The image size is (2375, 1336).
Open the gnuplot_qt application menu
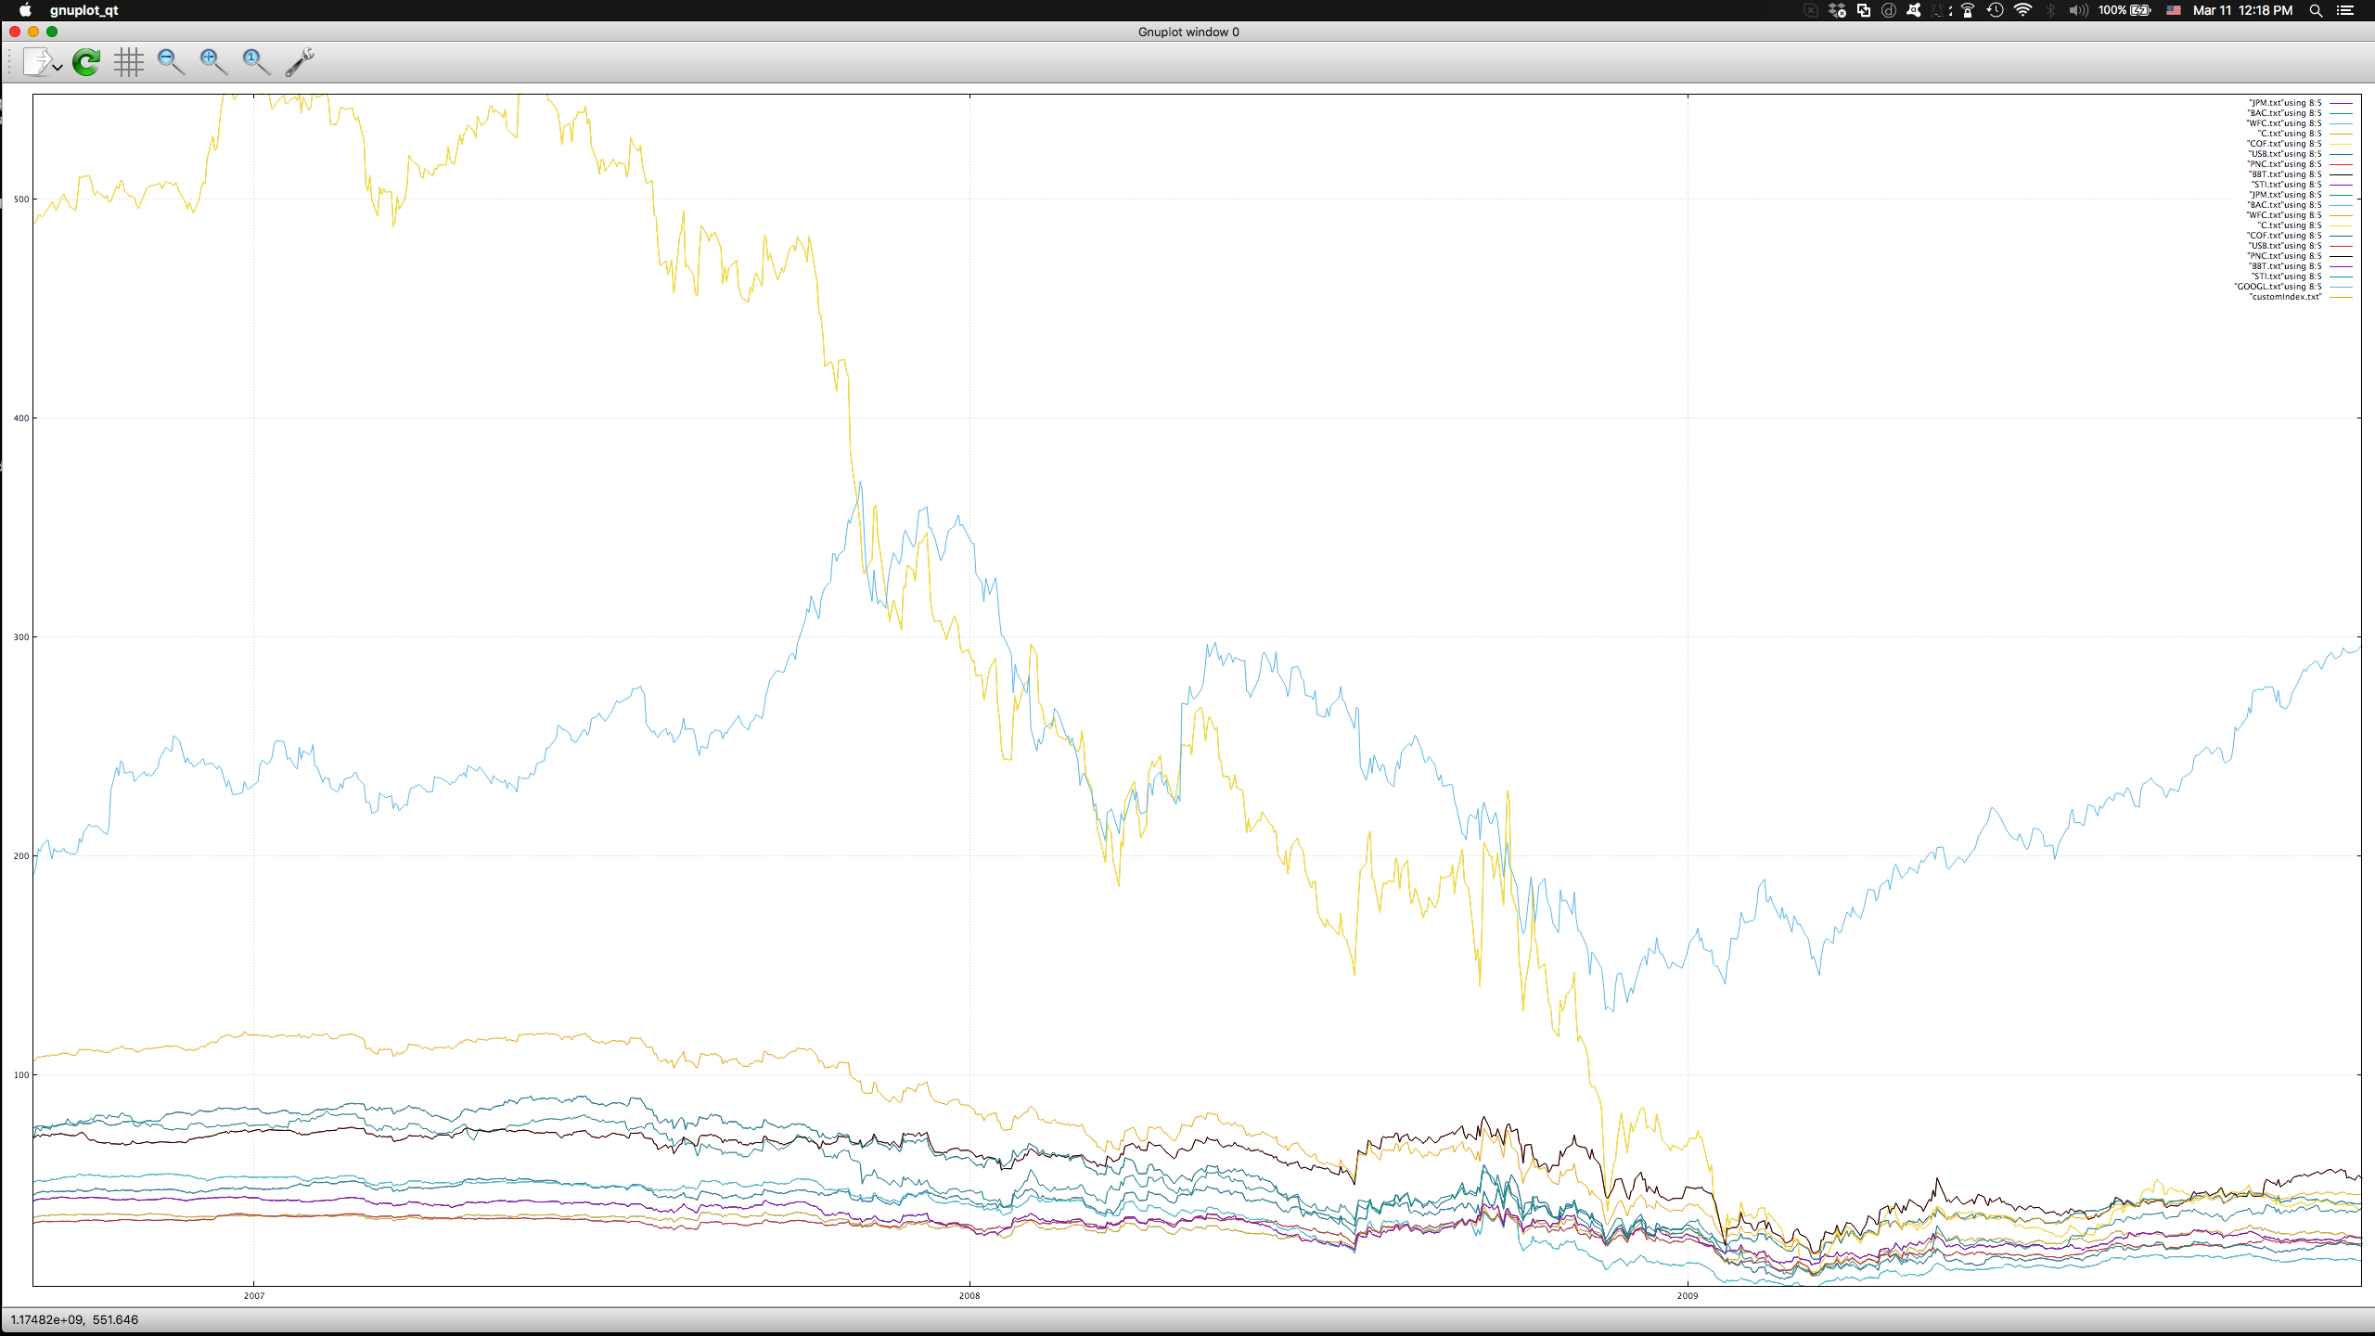pos(83,10)
